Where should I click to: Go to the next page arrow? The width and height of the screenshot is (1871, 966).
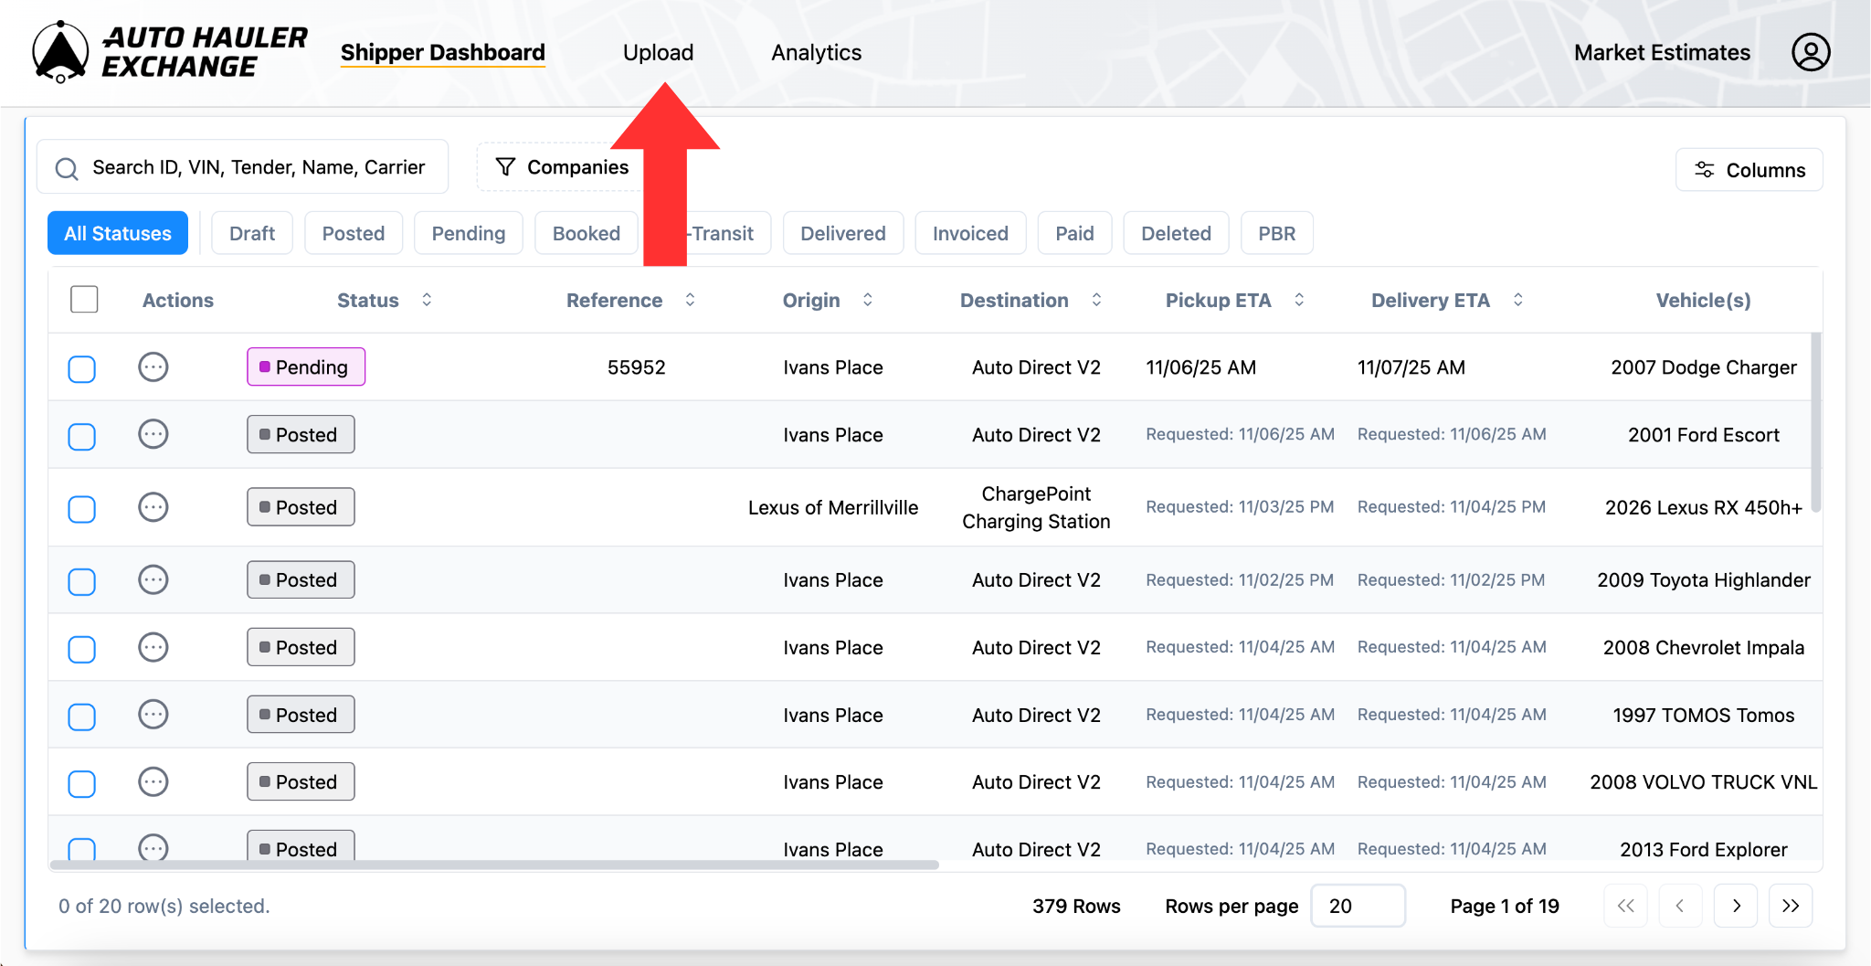pyautogui.click(x=1736, y=906)
